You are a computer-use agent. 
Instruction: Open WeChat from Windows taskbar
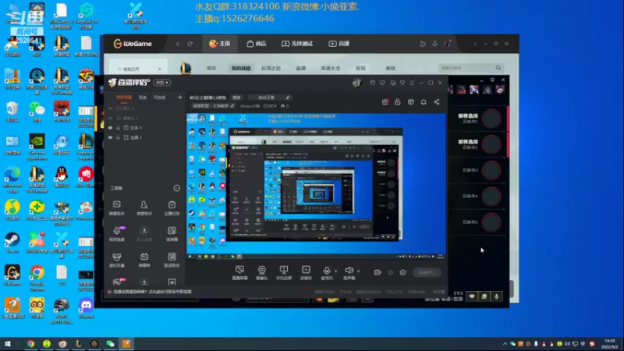click(110, 343)
